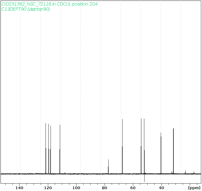Click the title text 'CID251562_NSC_72116 in CDCl3, position 204'
This screenshot has height=191, width=202.
pos(49,4)
